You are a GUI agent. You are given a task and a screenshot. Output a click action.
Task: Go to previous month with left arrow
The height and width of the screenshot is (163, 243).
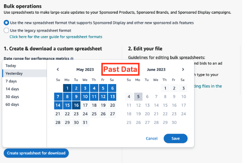point(58,69)
